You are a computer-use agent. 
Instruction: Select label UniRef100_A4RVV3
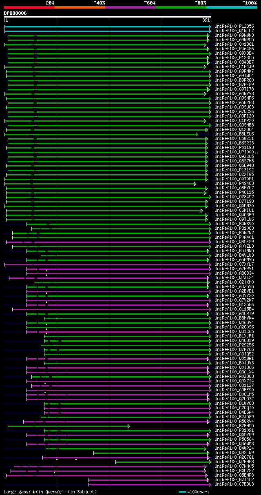point(234,93)
